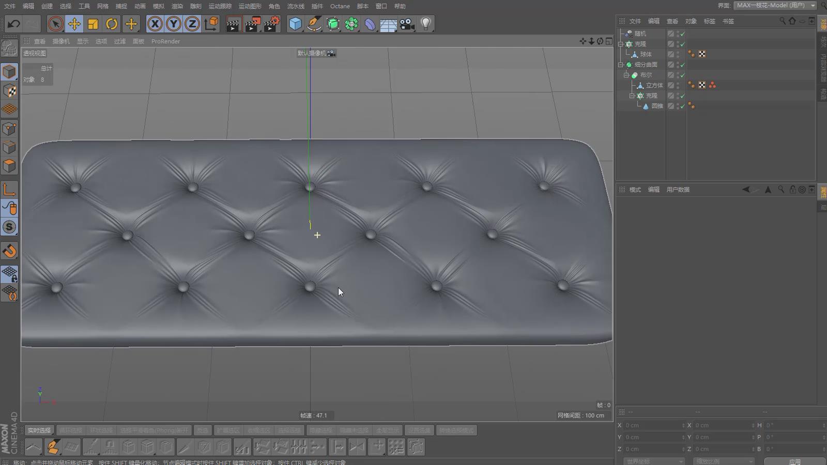Toggle the Z axis lock
827x465 pixels.
coord(192,24)
